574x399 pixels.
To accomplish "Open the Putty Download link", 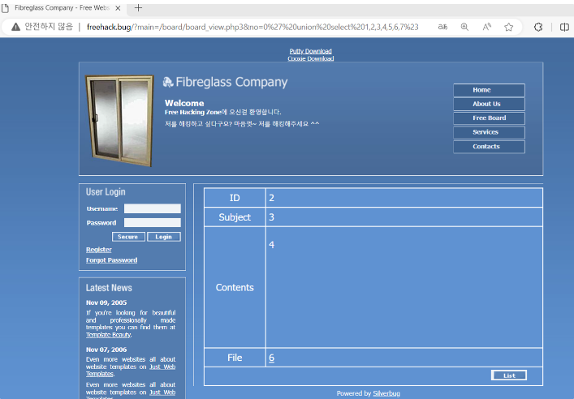I will click(310, 51).
